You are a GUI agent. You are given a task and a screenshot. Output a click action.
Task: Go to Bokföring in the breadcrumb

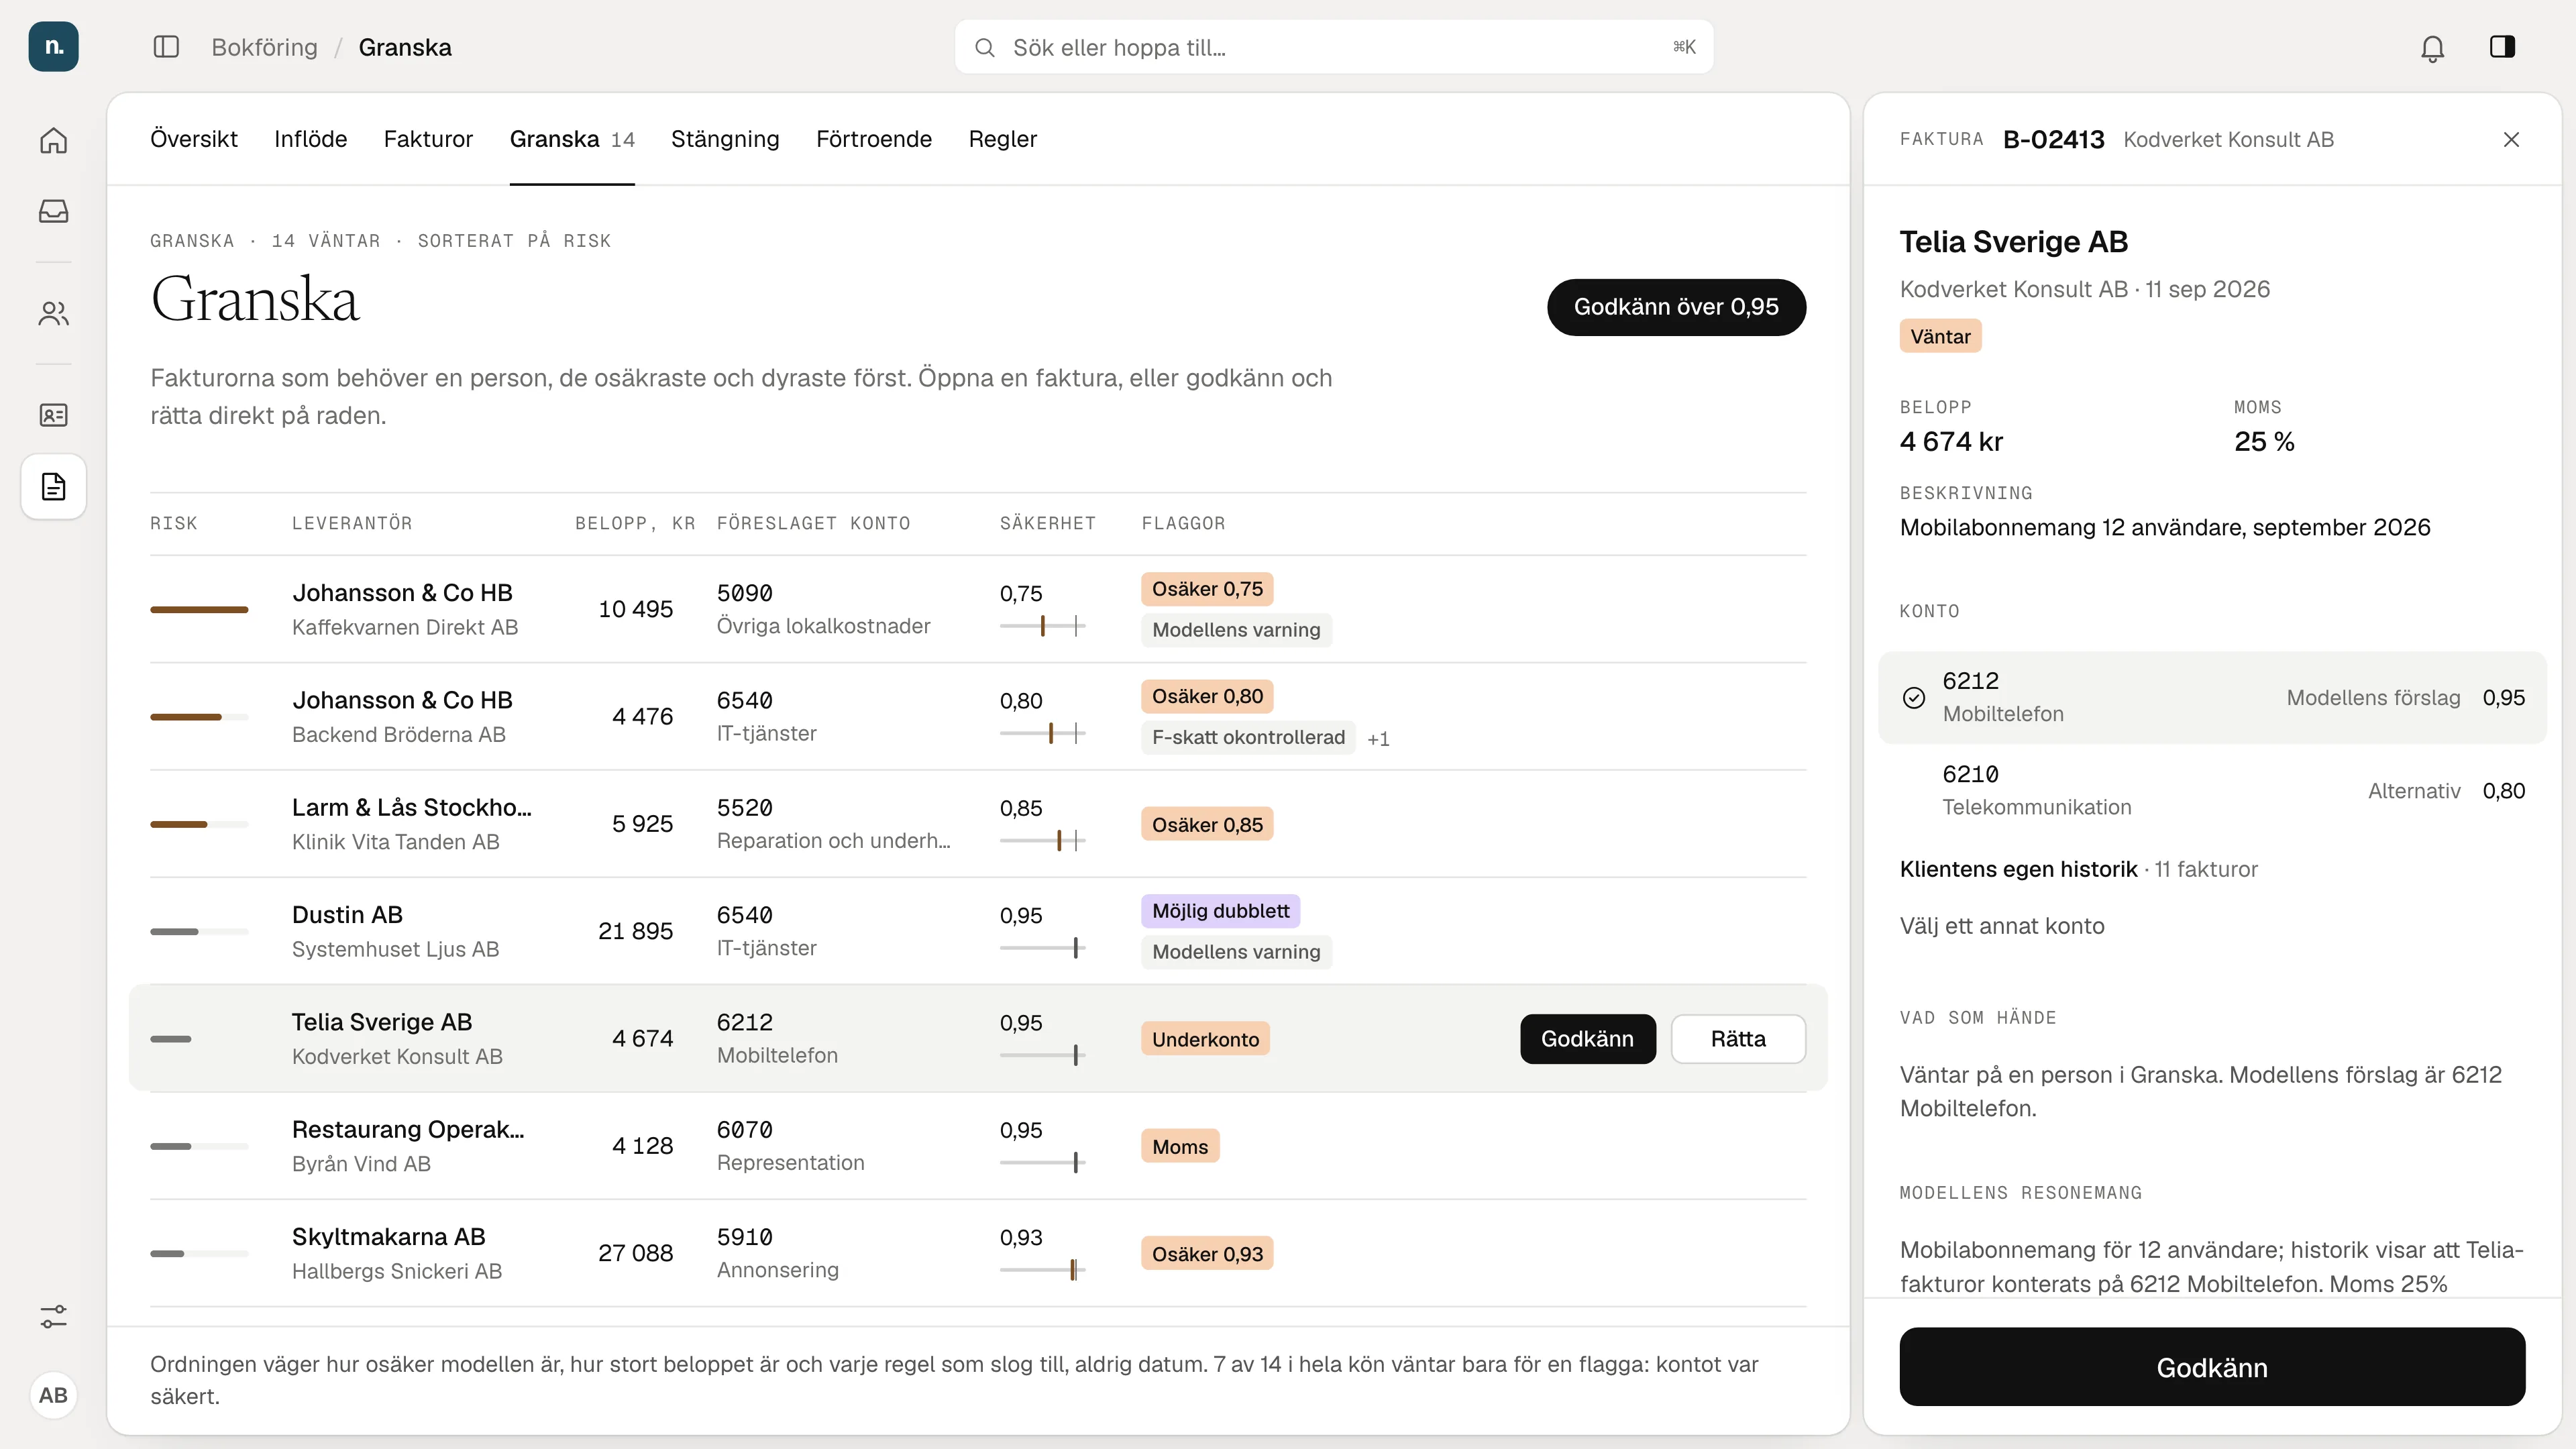264,47
